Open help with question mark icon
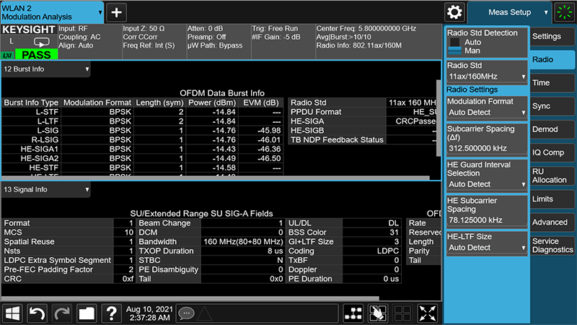 [x=111, y=313]
